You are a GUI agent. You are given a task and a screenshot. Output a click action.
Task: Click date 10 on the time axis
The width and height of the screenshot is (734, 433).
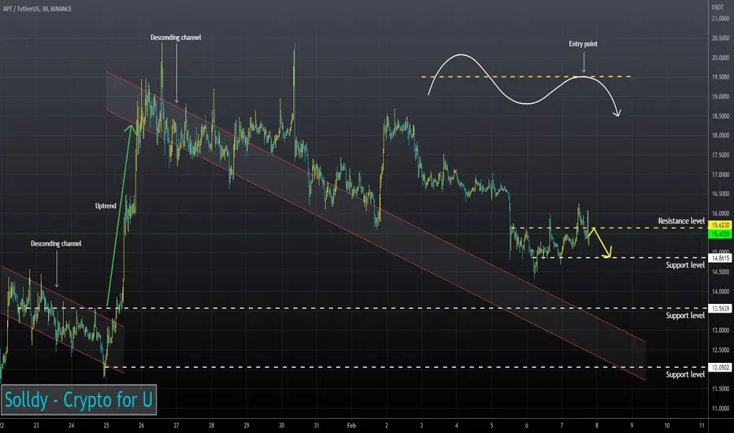click(666, 425)
